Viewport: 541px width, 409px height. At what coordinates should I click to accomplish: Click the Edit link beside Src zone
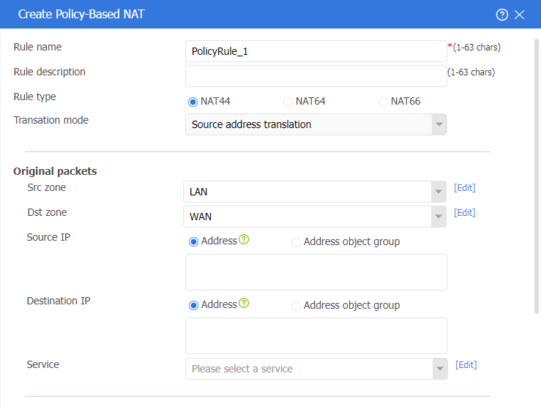(x=464, y=187)
